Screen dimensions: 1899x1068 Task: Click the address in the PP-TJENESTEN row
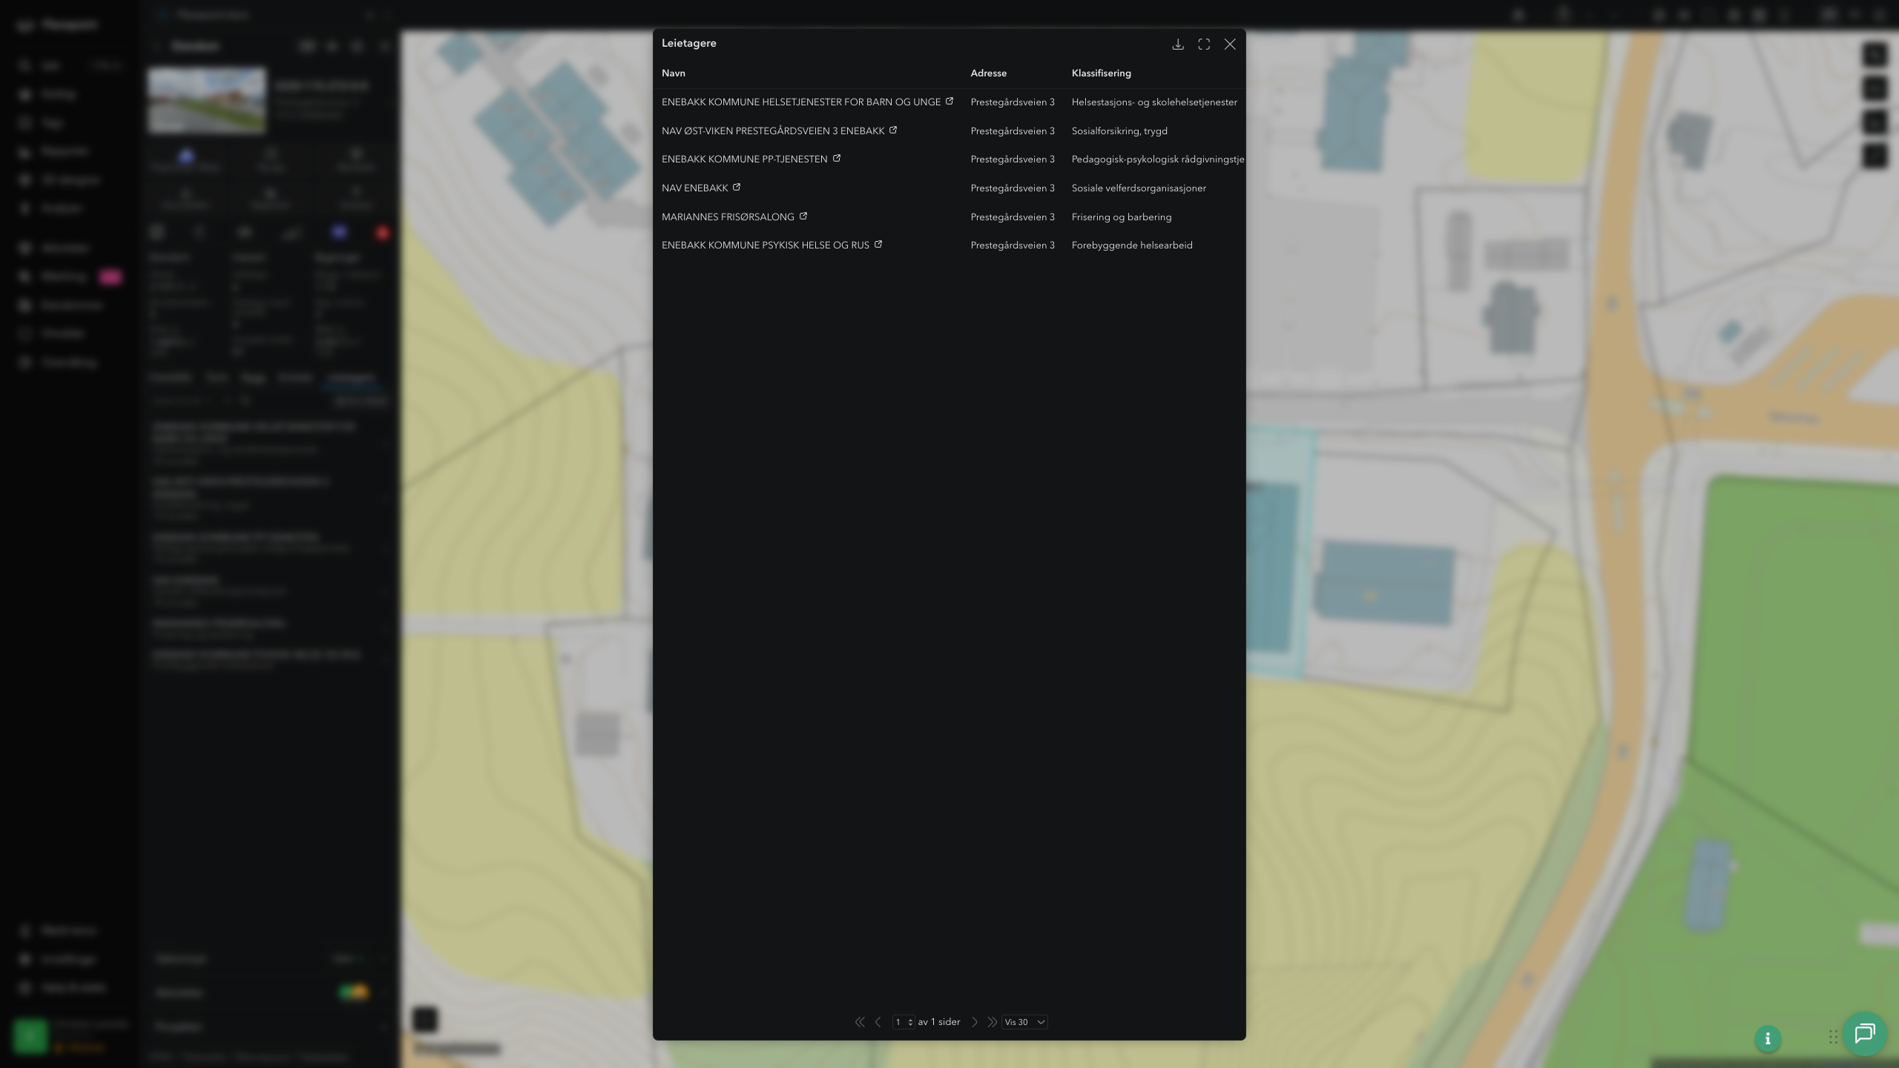[x=1013, y=159]
